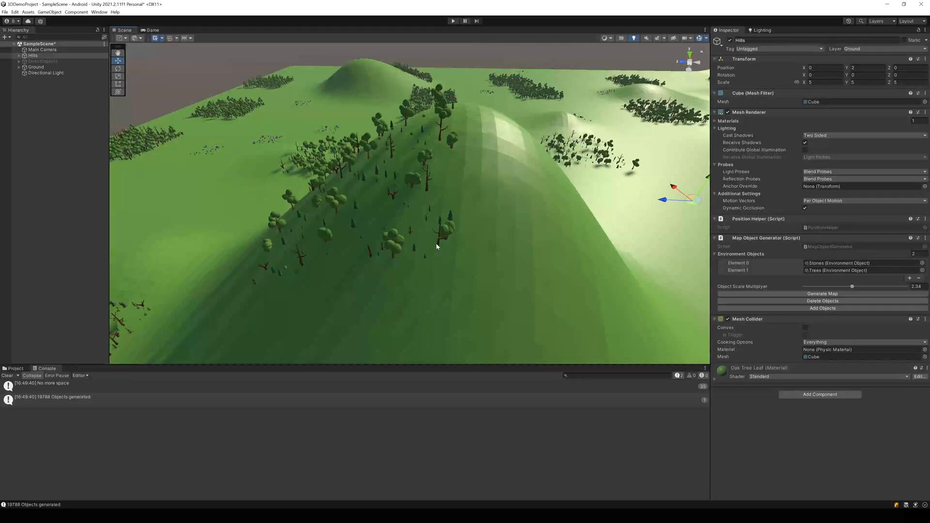Enable Convex on Mesh Collider

(x=805, y=327)
